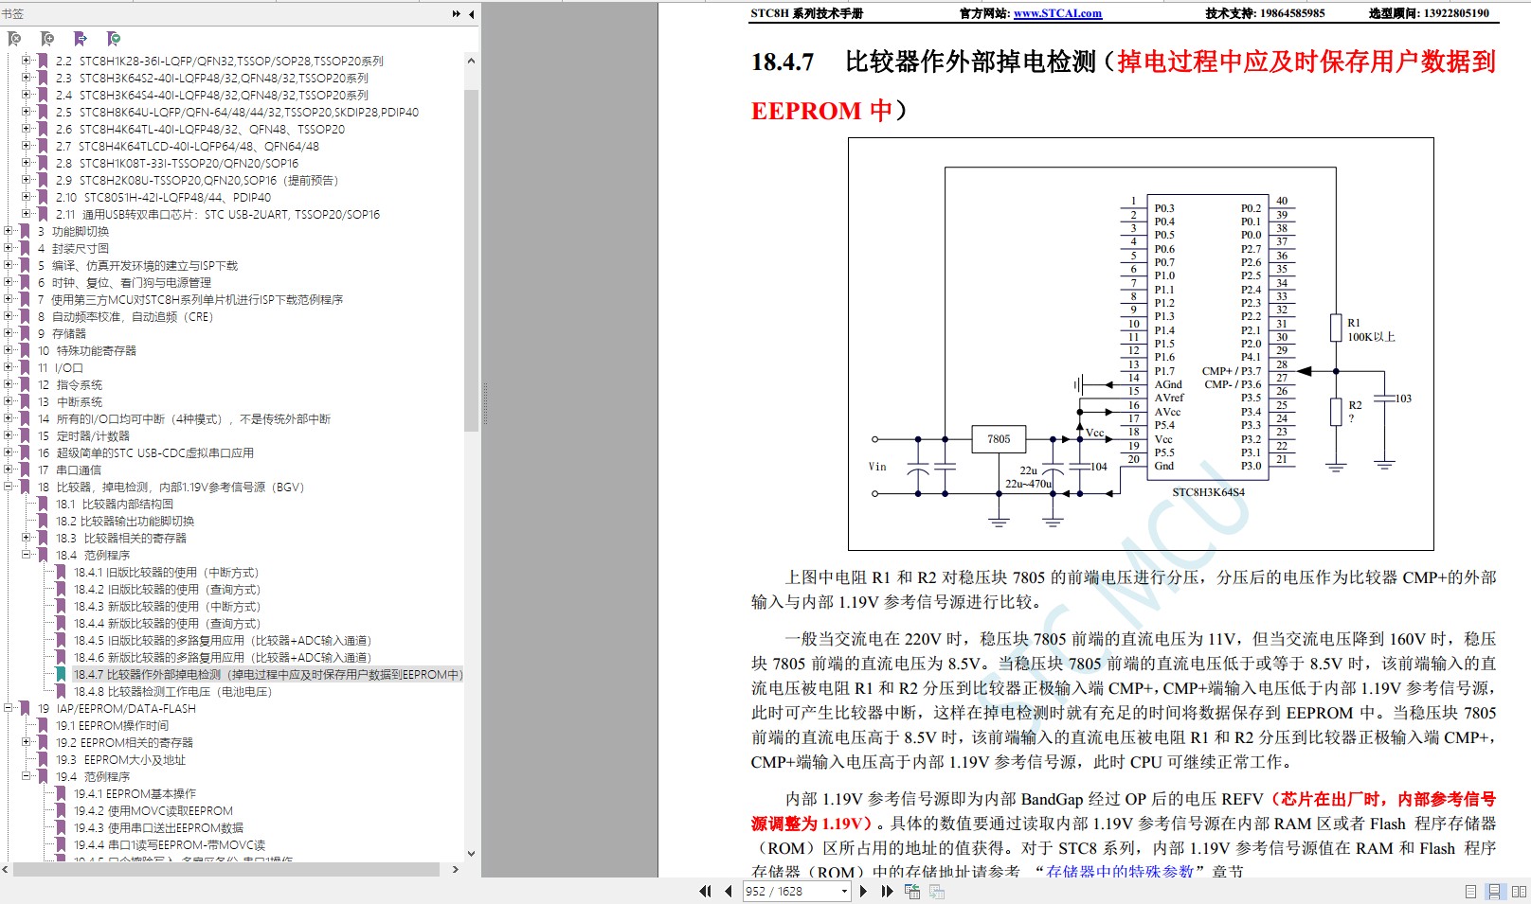Click the bookmarks panel horizontal scrollbar thumb
The width and height of the screenshot is (1531, 904).
coord(225,869)
